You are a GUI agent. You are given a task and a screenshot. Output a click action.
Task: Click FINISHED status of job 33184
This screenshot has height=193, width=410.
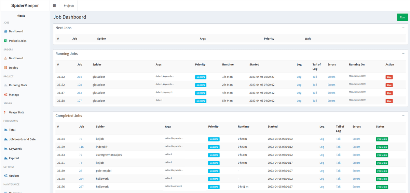(x=382, y=139)
